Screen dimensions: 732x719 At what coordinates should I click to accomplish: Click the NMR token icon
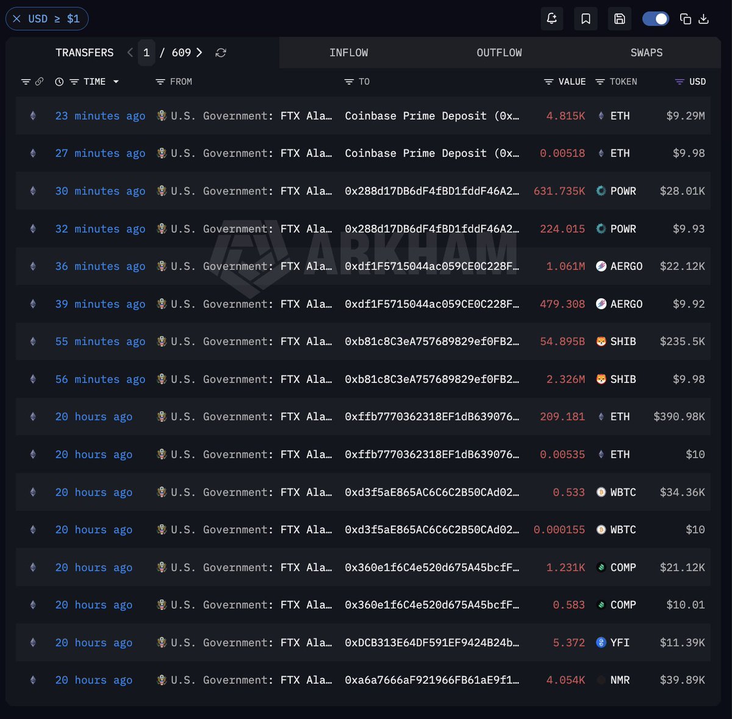point(601,680)
